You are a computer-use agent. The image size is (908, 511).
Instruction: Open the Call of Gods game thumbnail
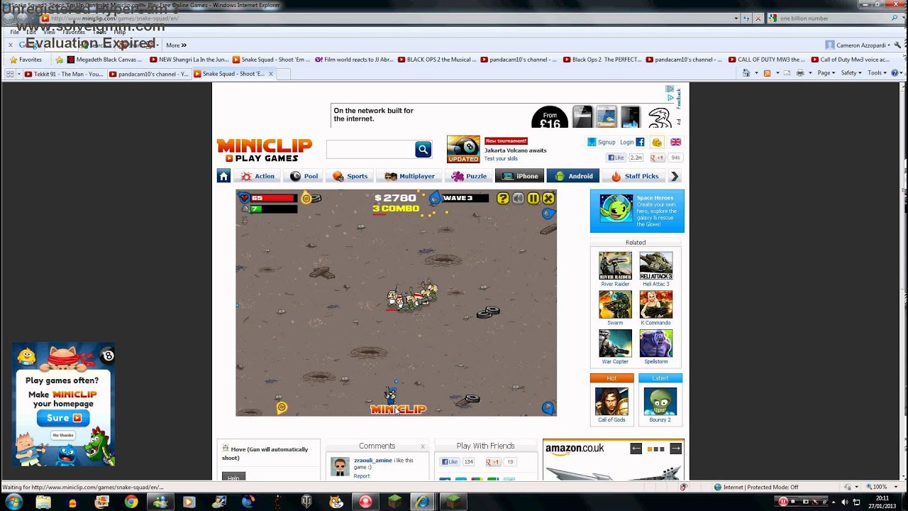coord(611,402)
